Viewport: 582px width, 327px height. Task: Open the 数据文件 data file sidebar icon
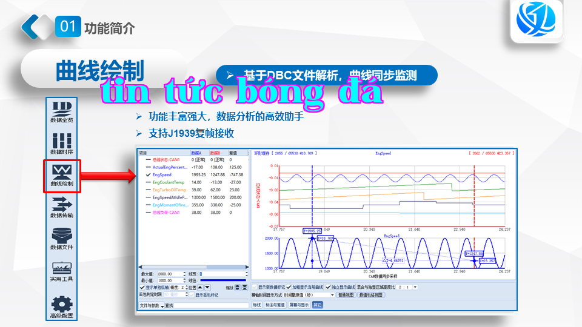[62, 239]
